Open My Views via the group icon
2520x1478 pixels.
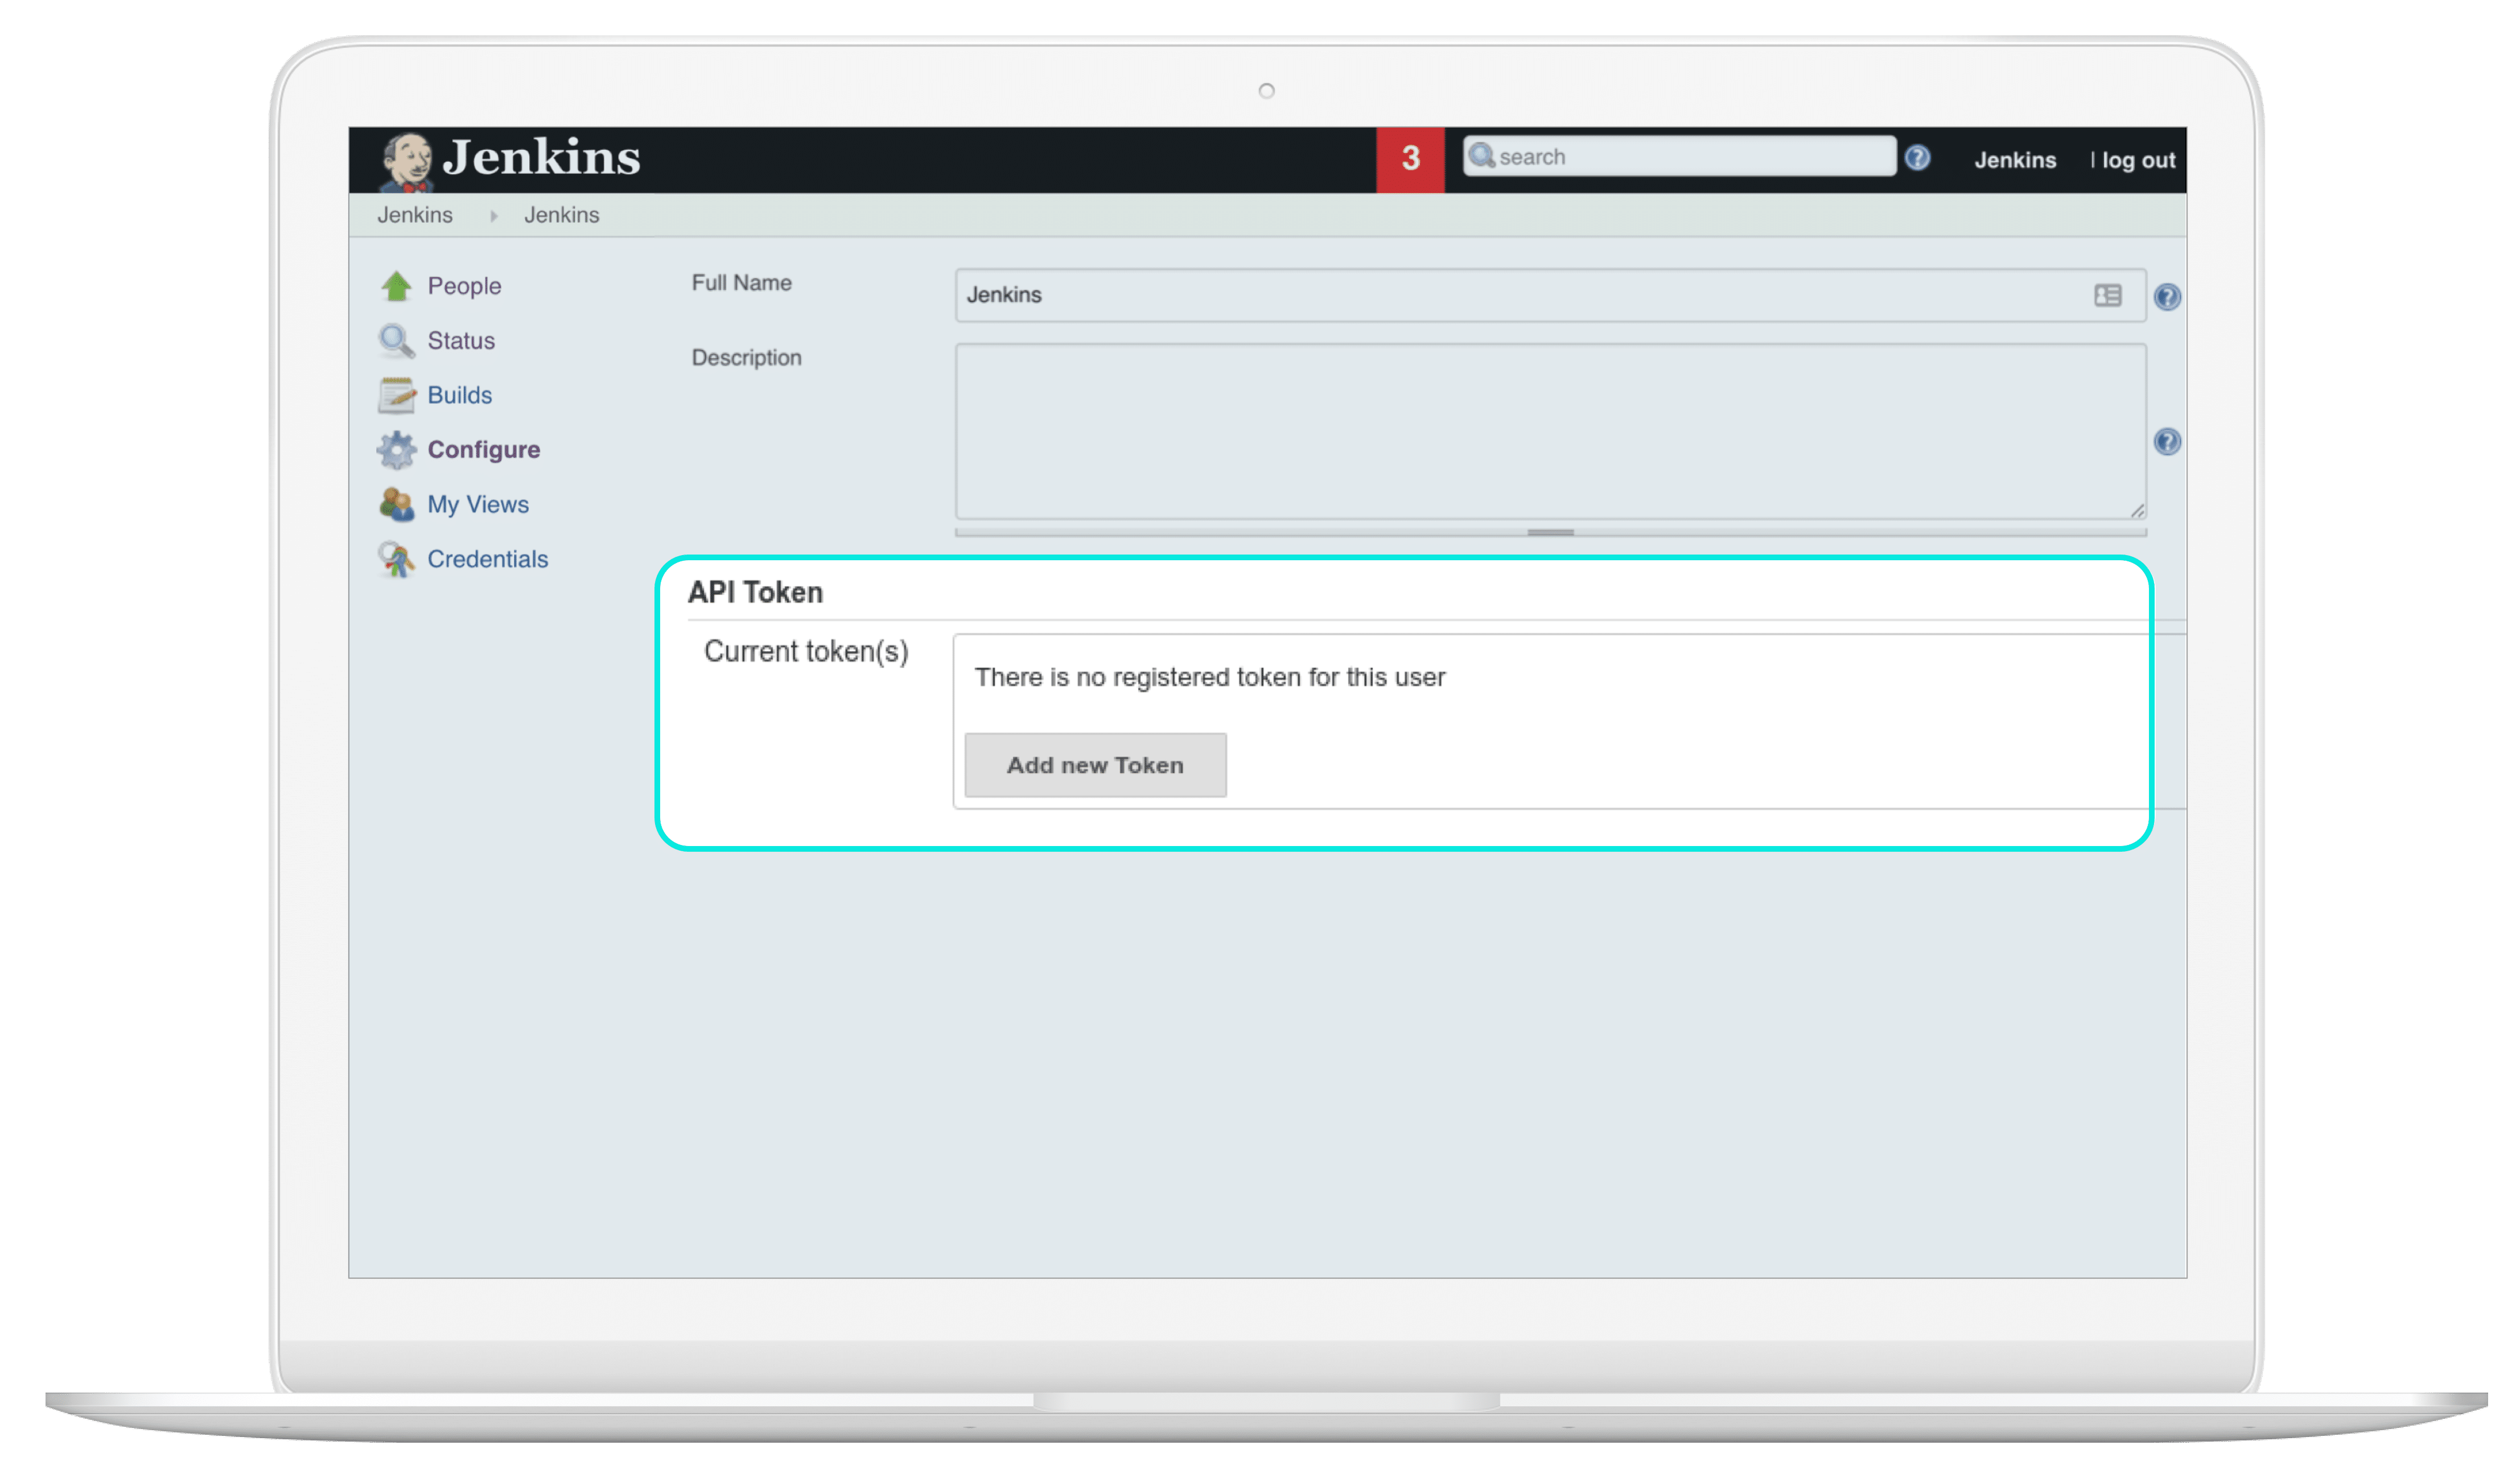tap(396, 504)
